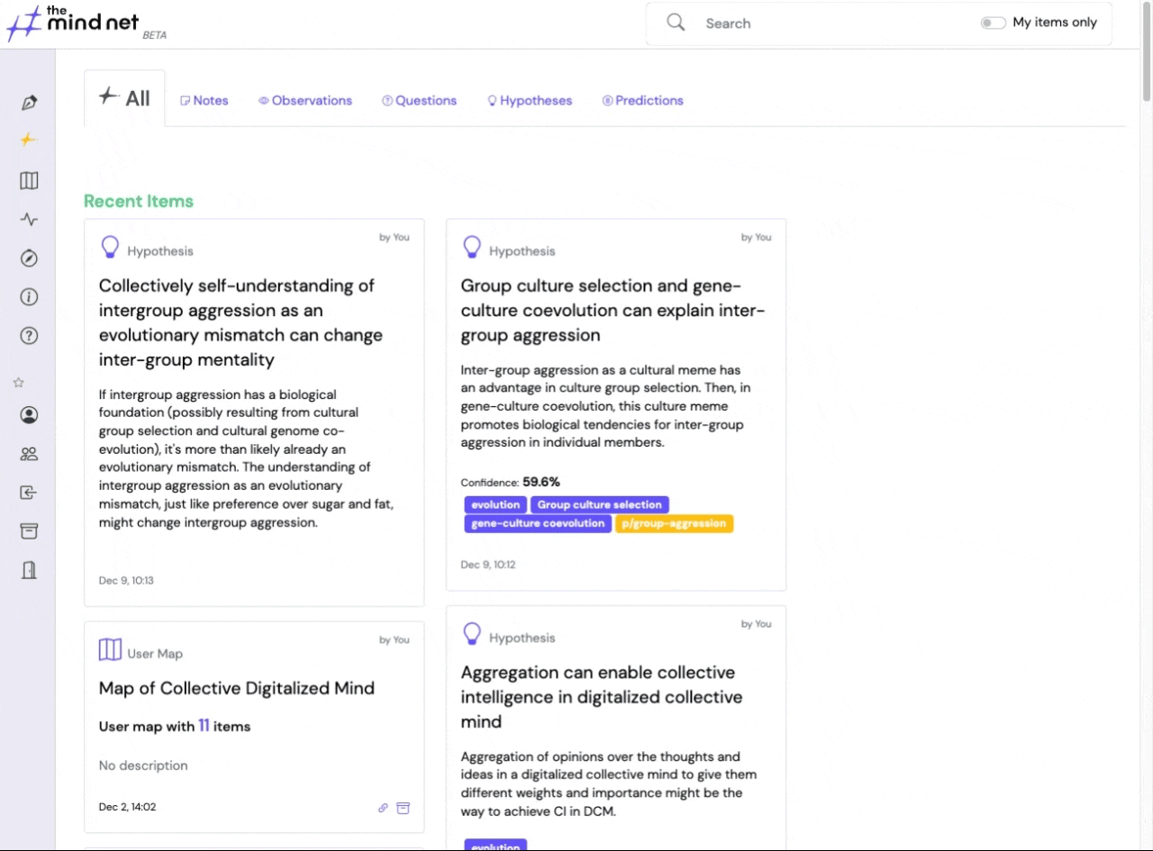Click the 11 items count on user map
The width and height of the screenshot is (1153, 851).
(204, 726)
